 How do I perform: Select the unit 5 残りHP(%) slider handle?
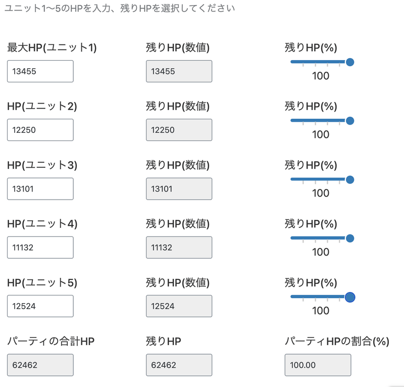click(x=349, y=297)
